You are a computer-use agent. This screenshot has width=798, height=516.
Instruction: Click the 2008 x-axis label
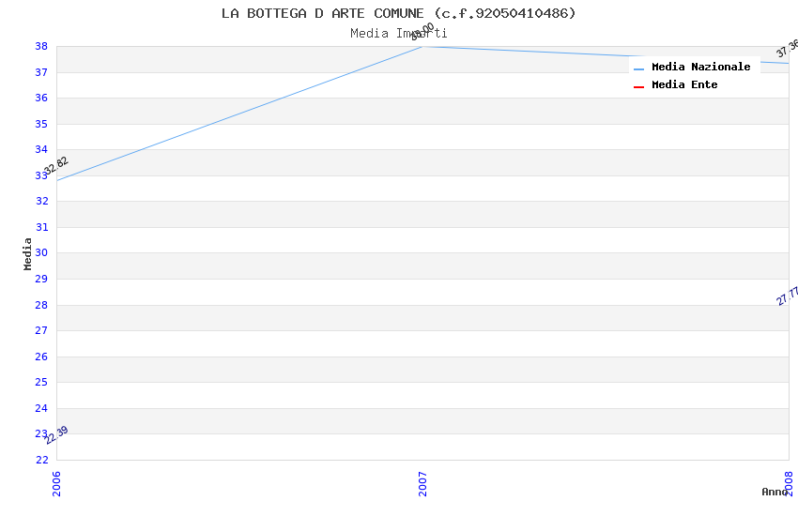click(789, 483)
